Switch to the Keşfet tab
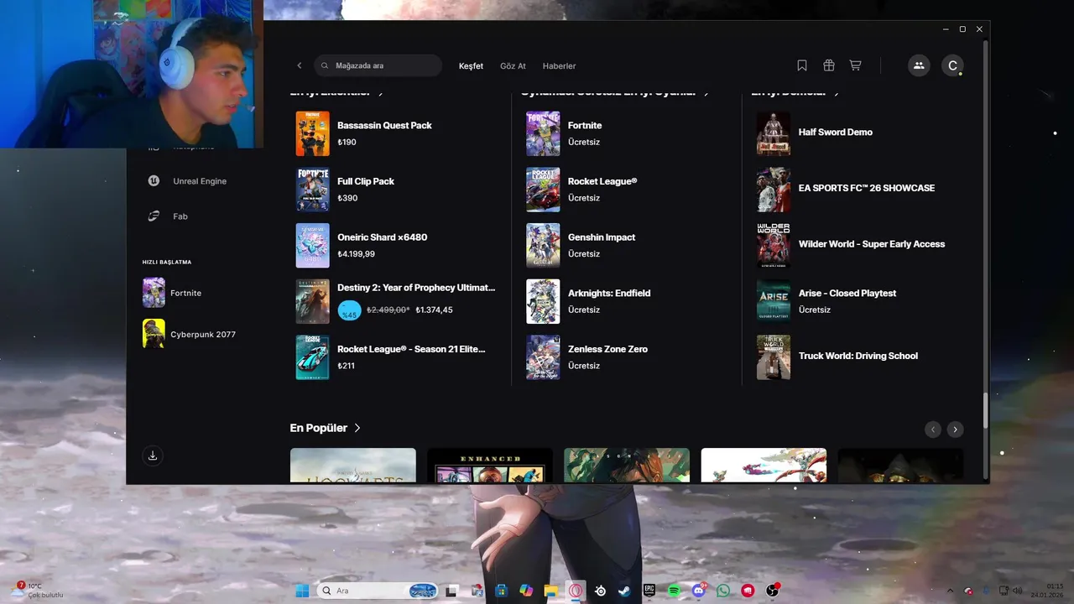The image size is (1074, 604). coord(471,65)
